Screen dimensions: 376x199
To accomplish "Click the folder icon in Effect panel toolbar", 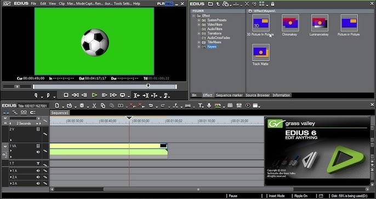I will coord(210,4).
